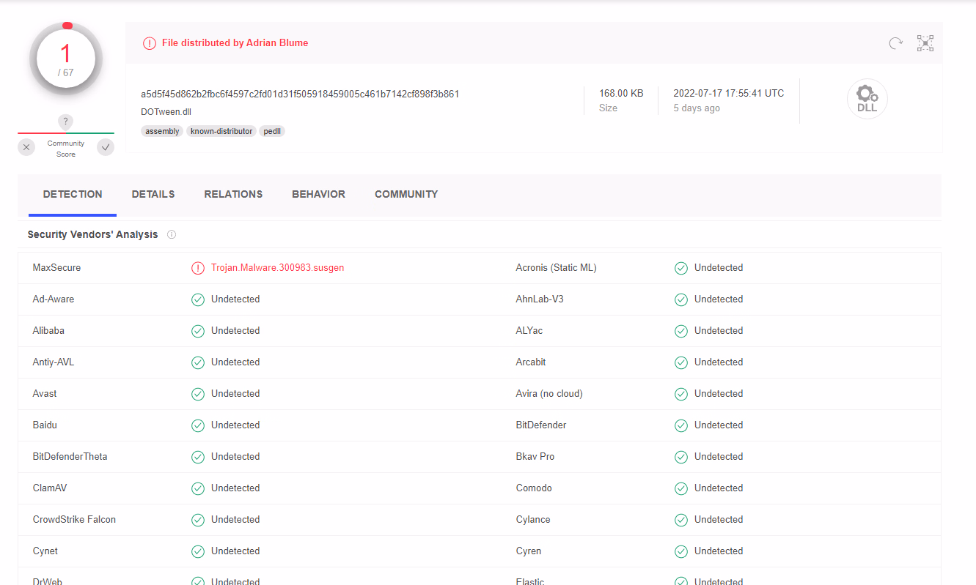Click the green check icon for Avira (no cloud)
This screenshot has height=585, width=976.
(681, 394)
